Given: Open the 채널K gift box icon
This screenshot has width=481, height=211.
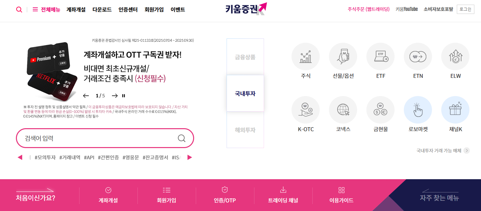Looking at the screenshot, I should tap(455, 110).
